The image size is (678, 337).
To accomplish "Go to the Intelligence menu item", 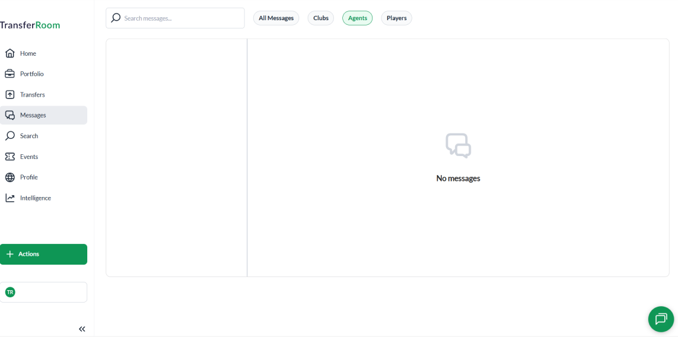I will pyautogui.click(x=36, y=198).
